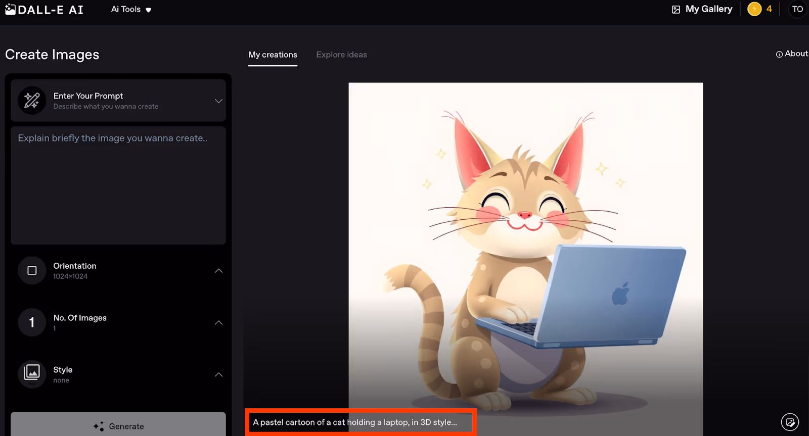
Task: Click the gold credits coin icon
Action: pos(754,9)
